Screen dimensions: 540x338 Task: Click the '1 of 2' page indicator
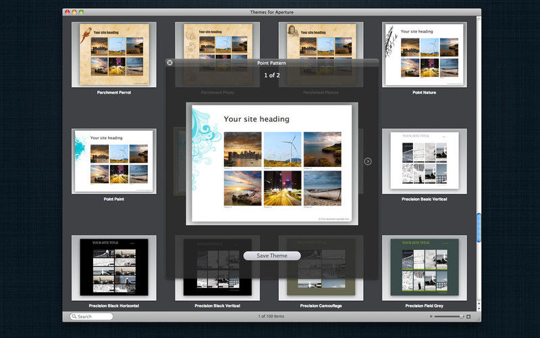click(272, 75)
